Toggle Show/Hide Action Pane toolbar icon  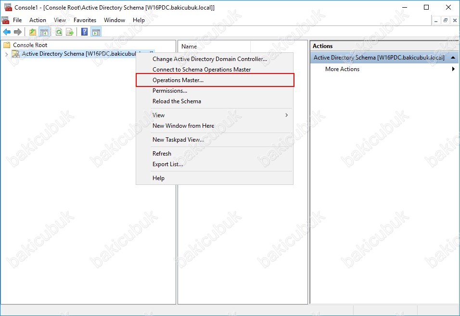pyautogui.click(x=96, y=32)
